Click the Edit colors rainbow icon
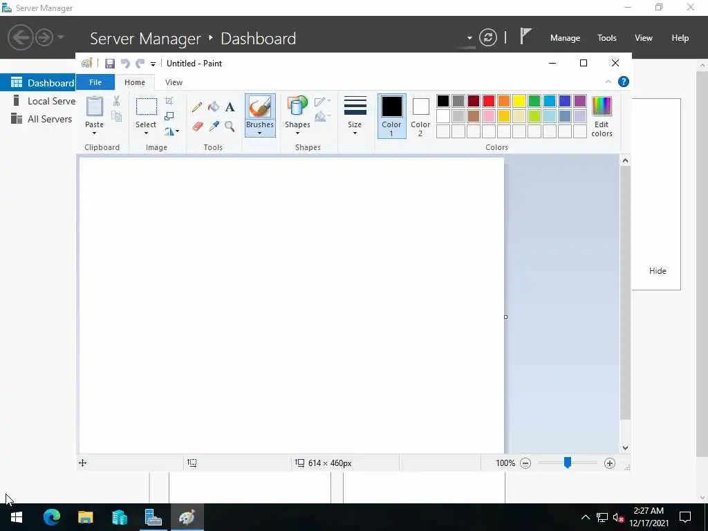The height and width of the screenshot is (531, 708). [x=602, y=106]
